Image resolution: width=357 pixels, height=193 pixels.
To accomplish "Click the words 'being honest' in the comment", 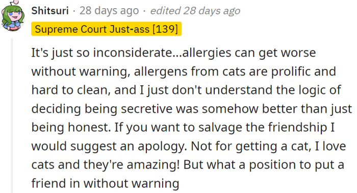I will click(71, 127).
